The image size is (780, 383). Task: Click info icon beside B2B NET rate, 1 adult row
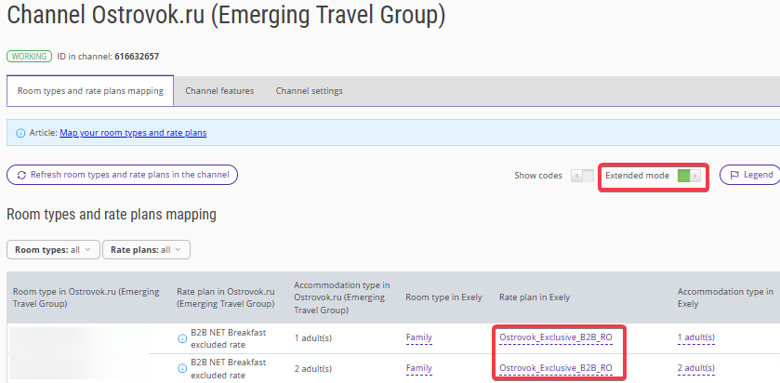pyautogui.click(x=182, y=337)
